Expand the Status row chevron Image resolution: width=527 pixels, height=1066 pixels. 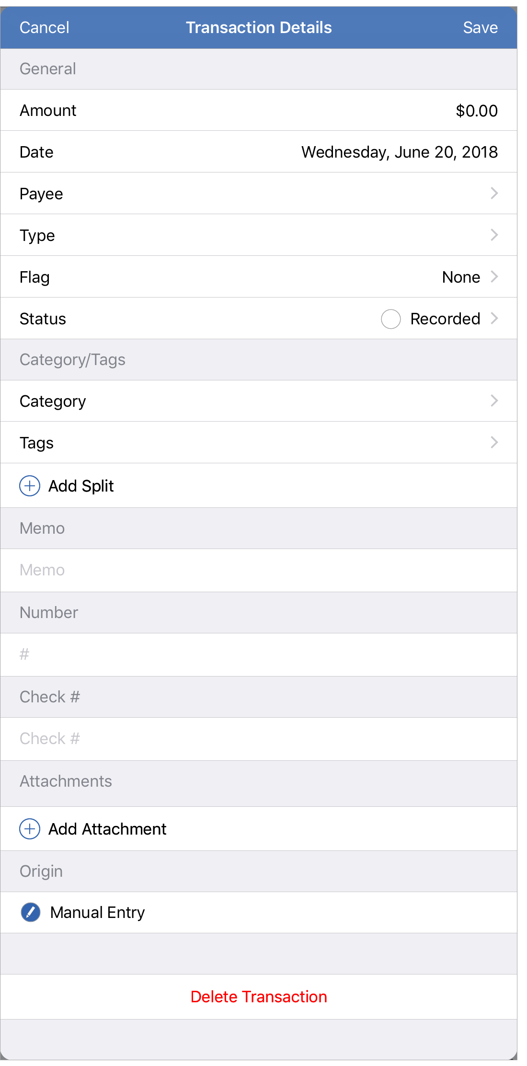tap(494, 319)
